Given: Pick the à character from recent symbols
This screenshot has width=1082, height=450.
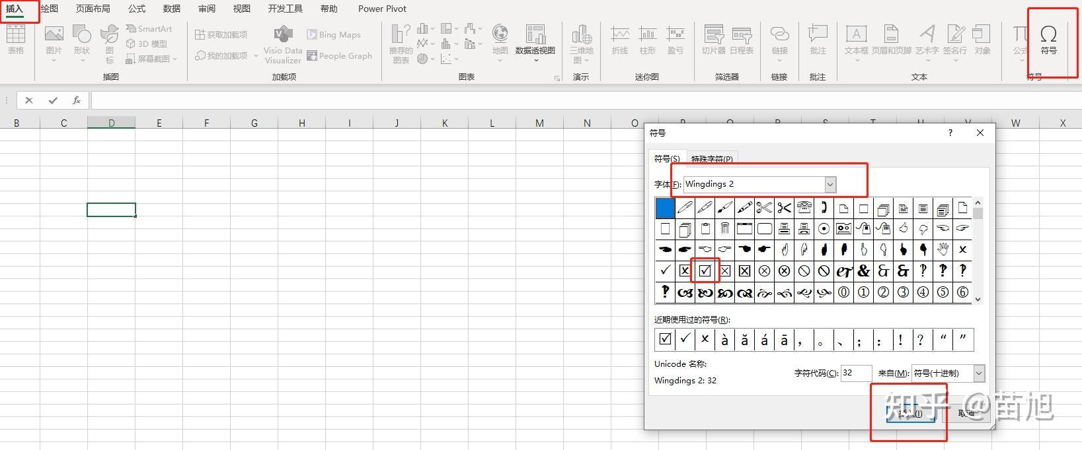Looking at the screenshot, I should 724,339.
